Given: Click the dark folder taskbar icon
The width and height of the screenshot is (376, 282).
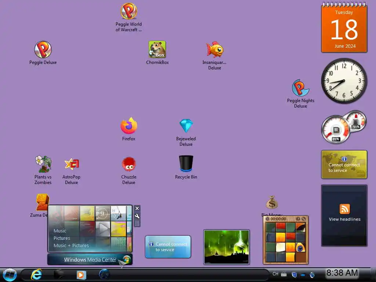Looking at the screenshot, I should (59, 275).
